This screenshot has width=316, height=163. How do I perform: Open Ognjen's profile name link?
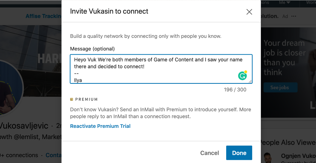[298, 156]
